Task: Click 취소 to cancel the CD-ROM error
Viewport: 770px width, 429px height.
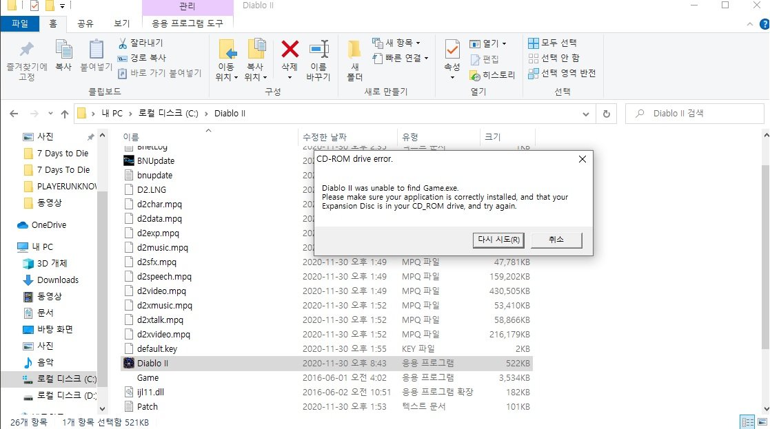Action: click(x=556, y=240)
